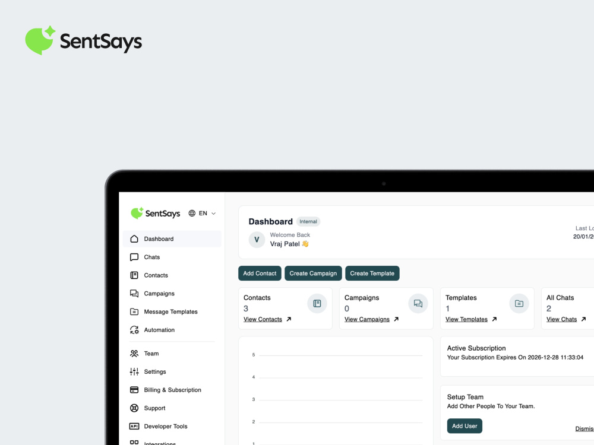Click the Add Contact button

point(260,273)
